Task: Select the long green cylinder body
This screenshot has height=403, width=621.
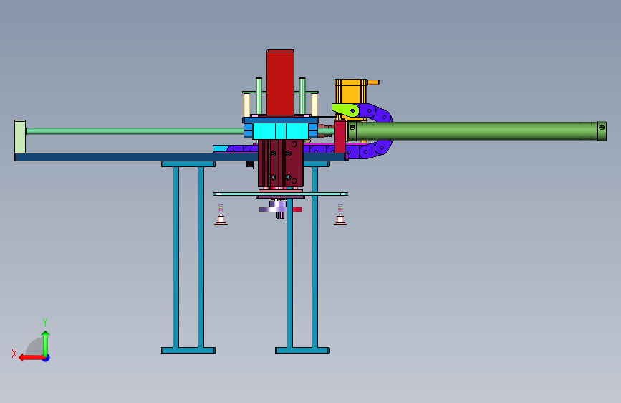Action: [x=477, y=131]
